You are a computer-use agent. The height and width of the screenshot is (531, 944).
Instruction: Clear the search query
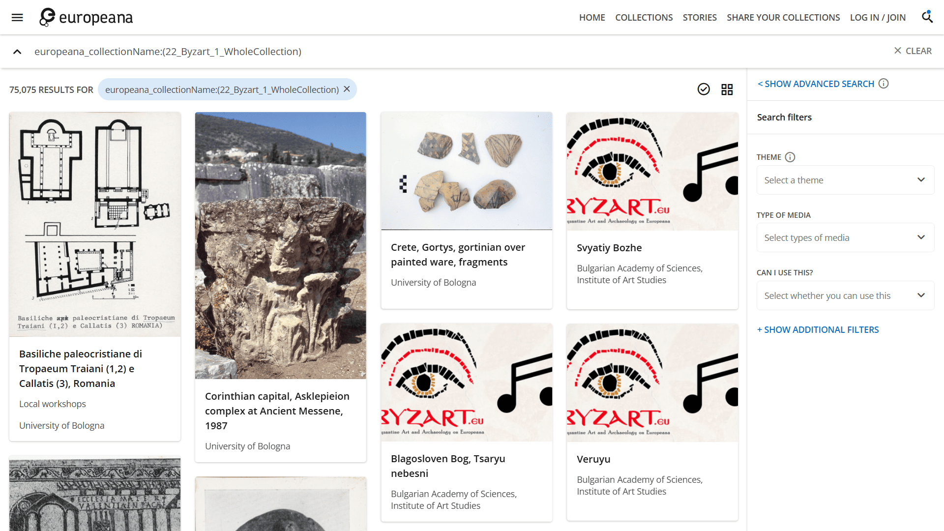click(x=913, y=51)
